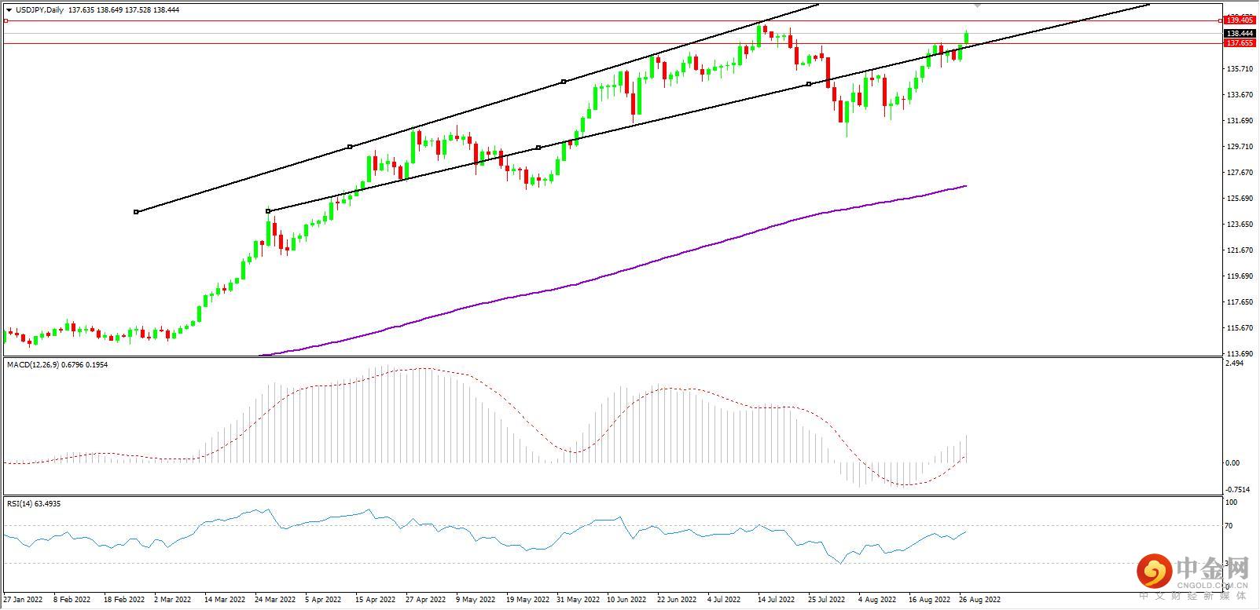
Task: Click the 121.670 price axis value
Action: pyautogui.click(x=1239, y=250)
